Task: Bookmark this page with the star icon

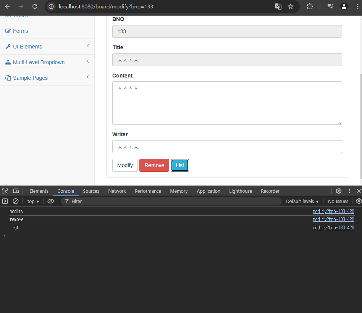Action: (291, 6)
